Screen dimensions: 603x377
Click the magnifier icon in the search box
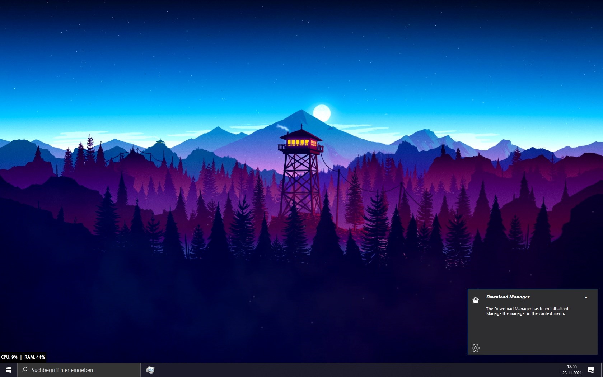(24, 370)
